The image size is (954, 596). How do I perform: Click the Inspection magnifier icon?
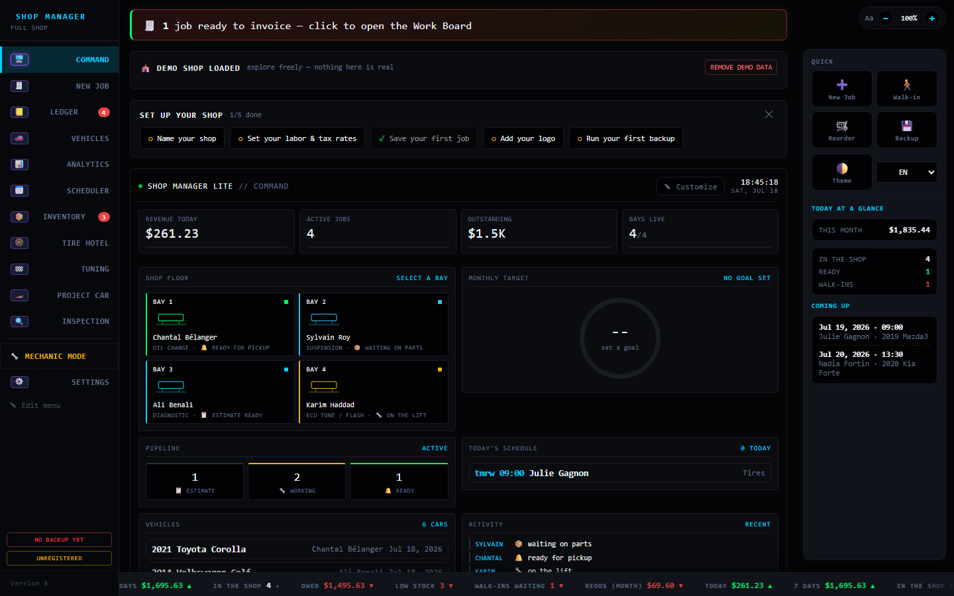click(19, 321)
